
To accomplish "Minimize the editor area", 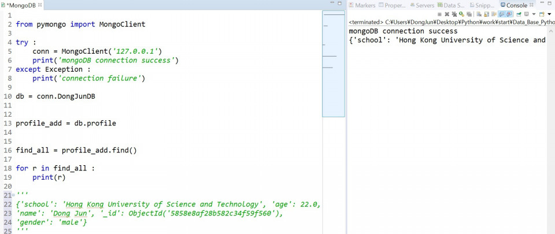I will (332, 3).
